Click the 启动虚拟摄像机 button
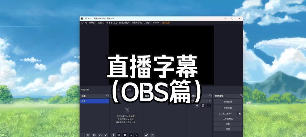Screen dimensions: 306x137 pyautogui.click(x=225, y=113)
